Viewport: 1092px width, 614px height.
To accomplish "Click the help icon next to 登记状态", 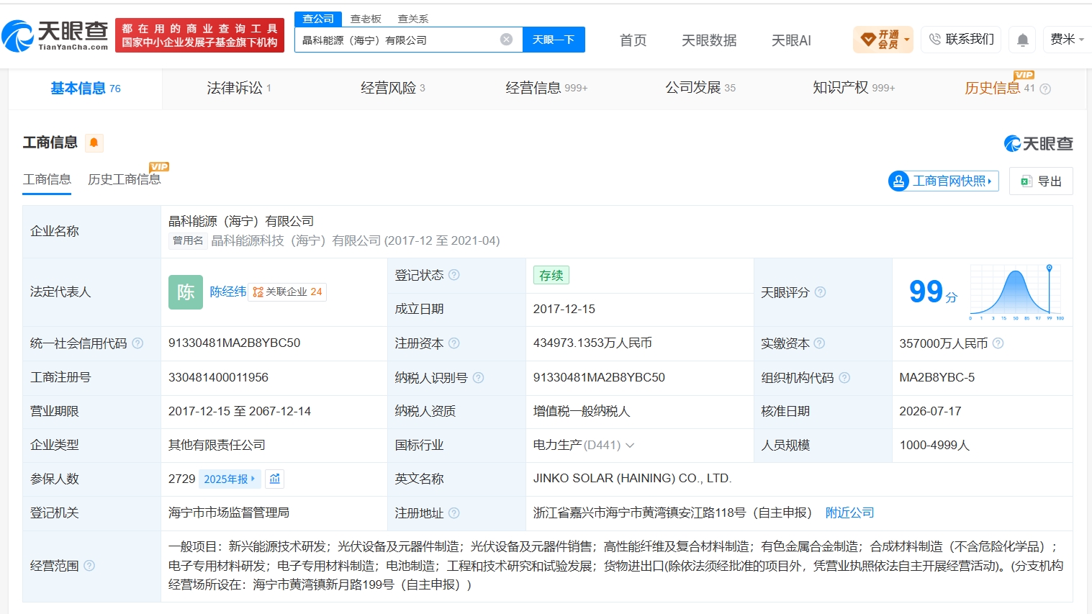I will point(454,275).
